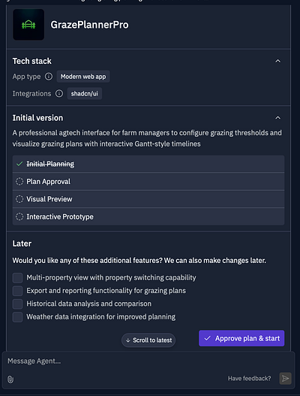300x396 pixels.
Task: Select Weather data integration checkbox
Action: click(18, 317)
